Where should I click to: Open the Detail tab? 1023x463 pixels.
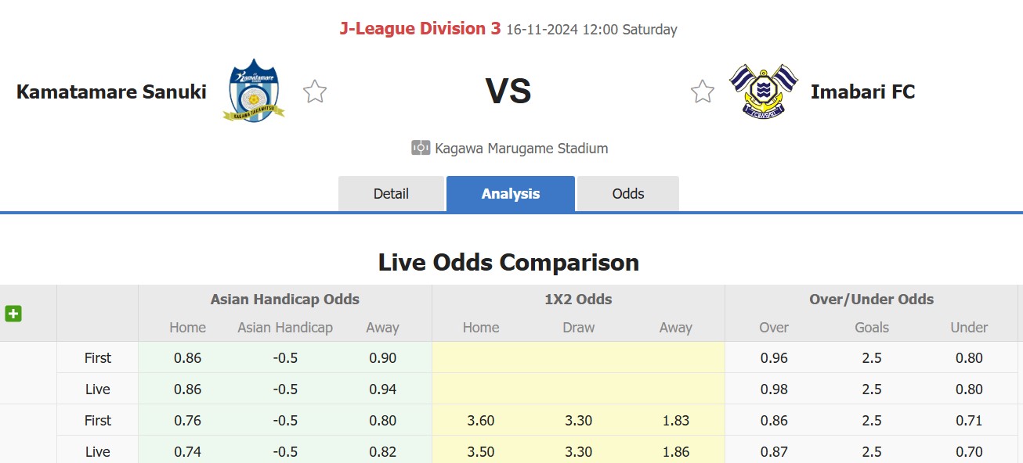(x=391, y=194)
